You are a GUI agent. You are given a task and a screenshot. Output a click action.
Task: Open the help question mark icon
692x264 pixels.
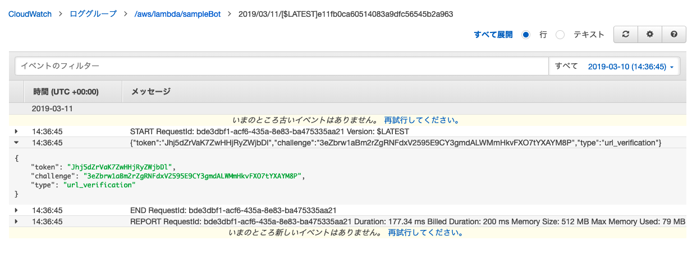coord(674,34)
